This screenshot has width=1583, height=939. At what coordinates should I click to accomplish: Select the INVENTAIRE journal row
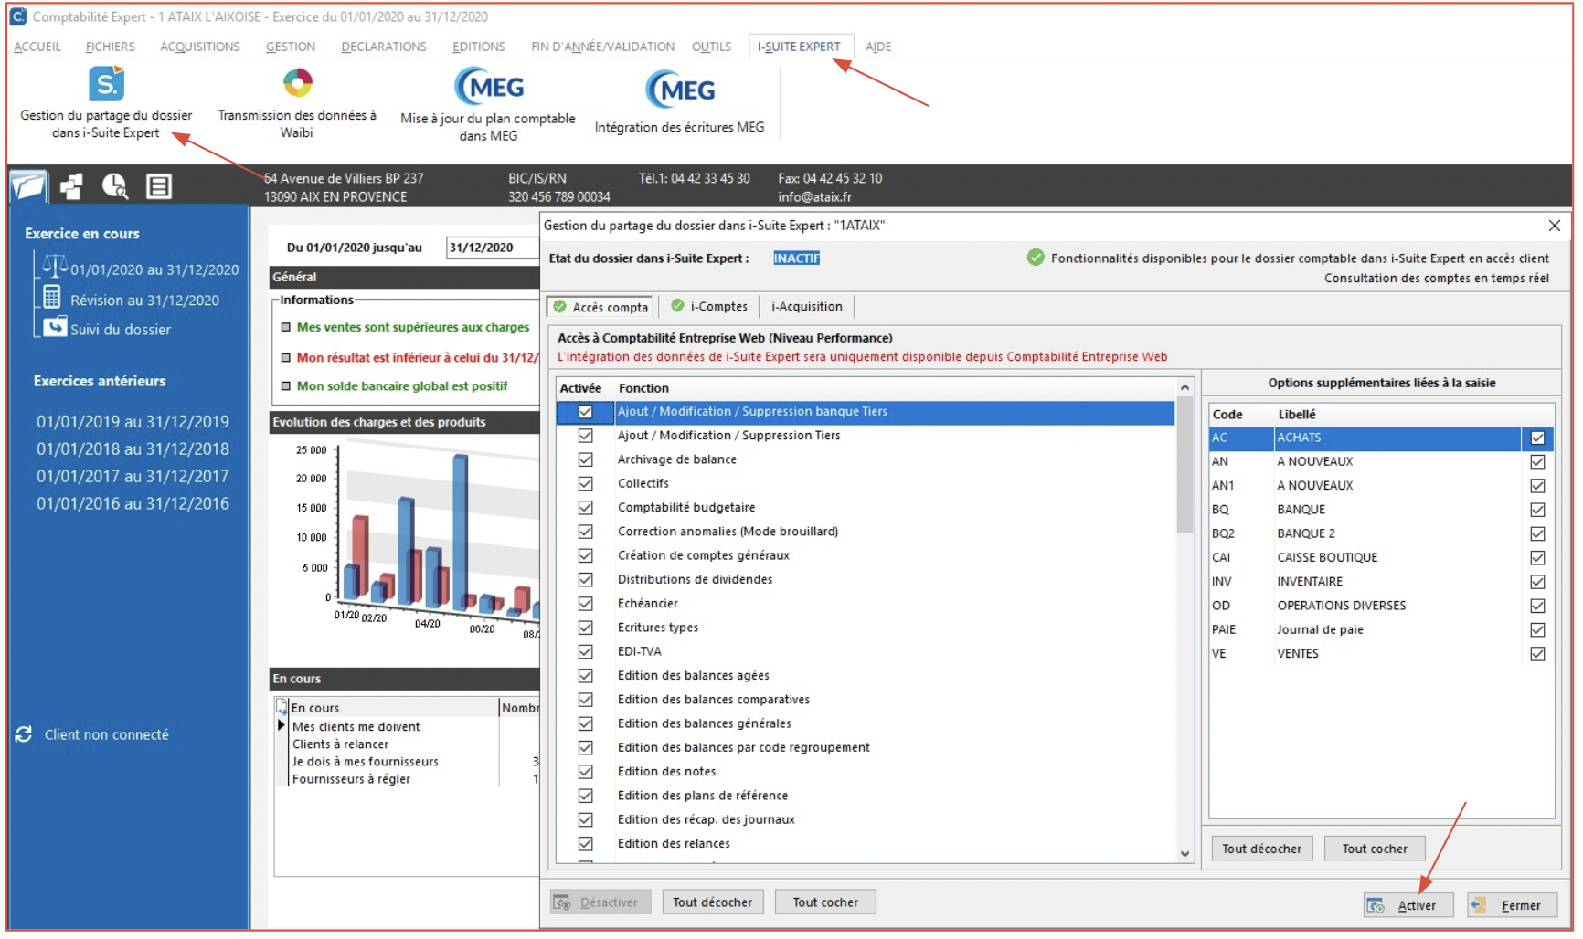1381,581
